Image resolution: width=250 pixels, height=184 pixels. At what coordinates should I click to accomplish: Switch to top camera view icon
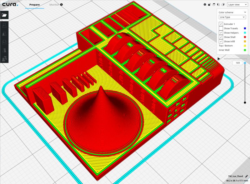(214, 5)
